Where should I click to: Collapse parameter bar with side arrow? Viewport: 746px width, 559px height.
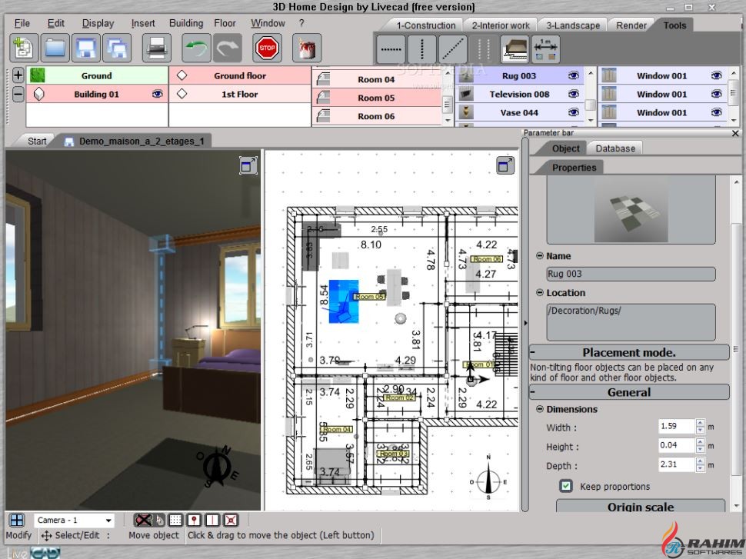[525, 323]
